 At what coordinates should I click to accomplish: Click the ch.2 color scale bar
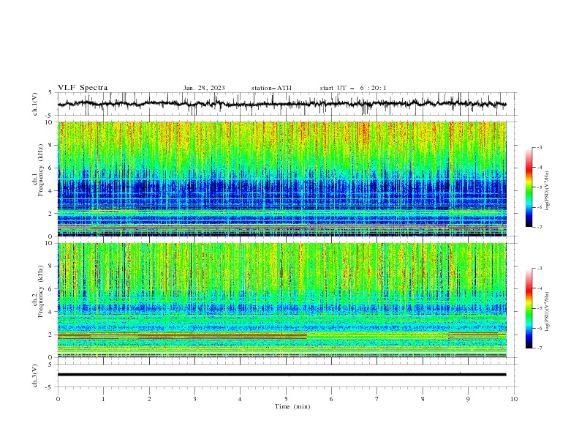tap(529, 308)
